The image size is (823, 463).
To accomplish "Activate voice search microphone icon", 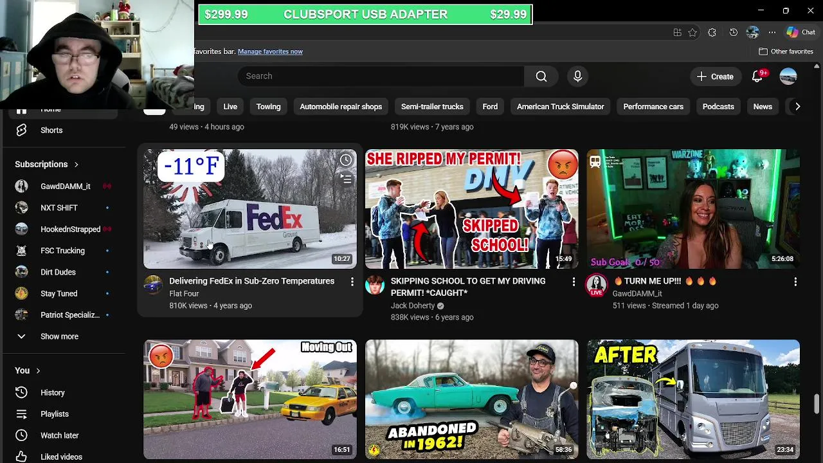I will [x=577, y=76].
